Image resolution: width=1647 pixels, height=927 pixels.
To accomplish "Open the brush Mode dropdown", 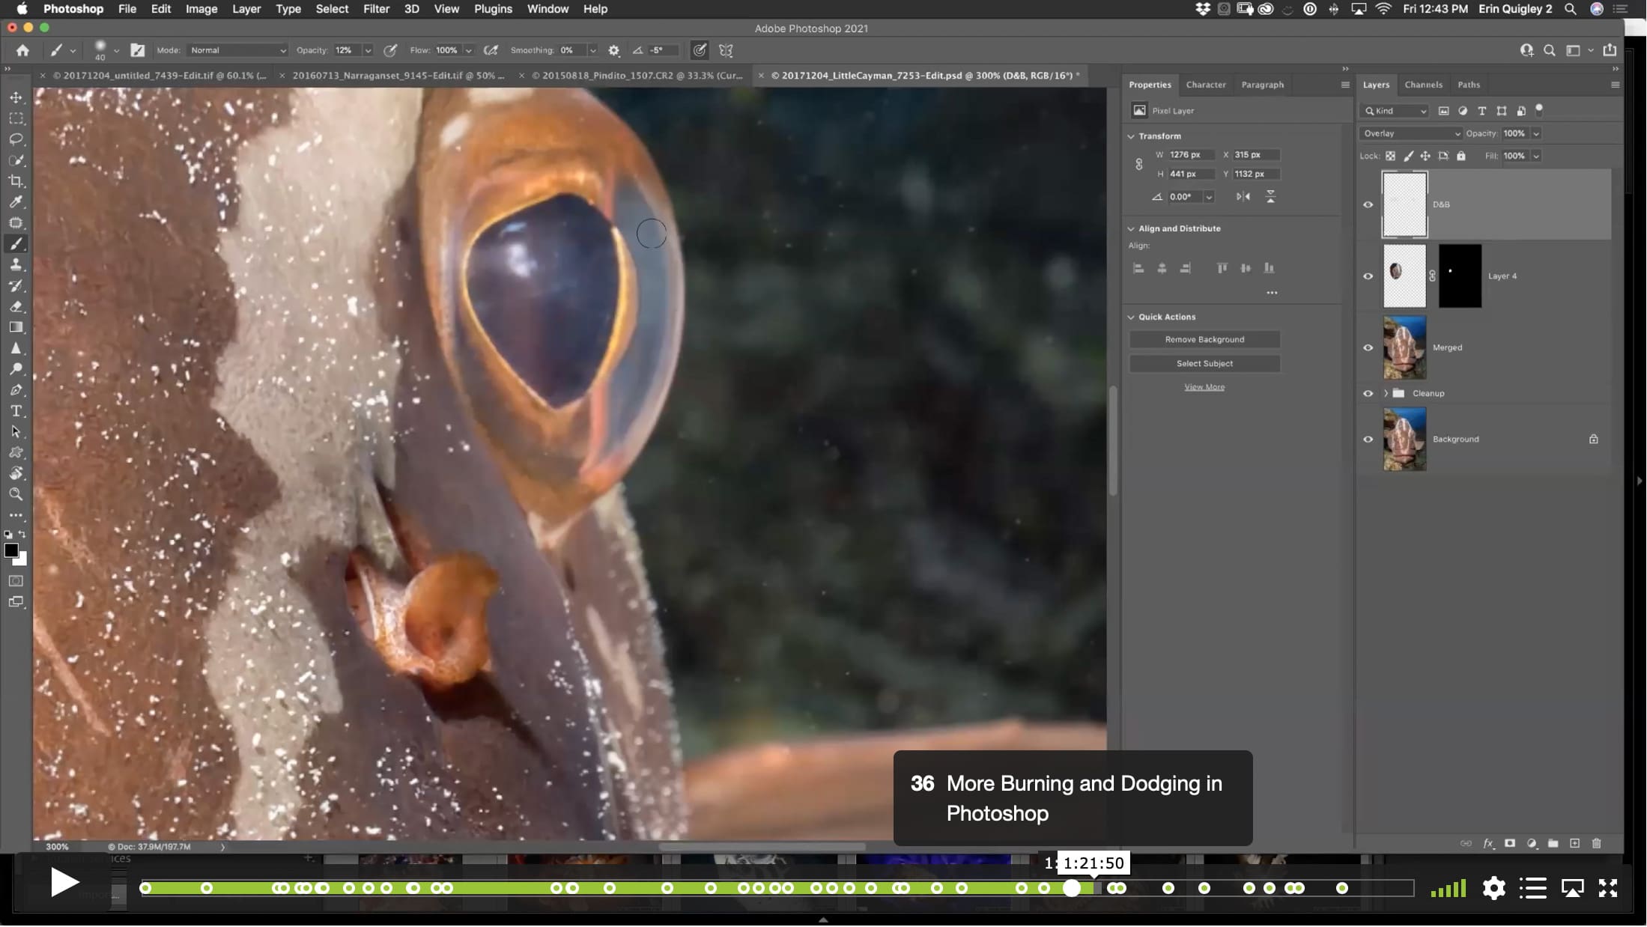I will (x=237, y=50).
